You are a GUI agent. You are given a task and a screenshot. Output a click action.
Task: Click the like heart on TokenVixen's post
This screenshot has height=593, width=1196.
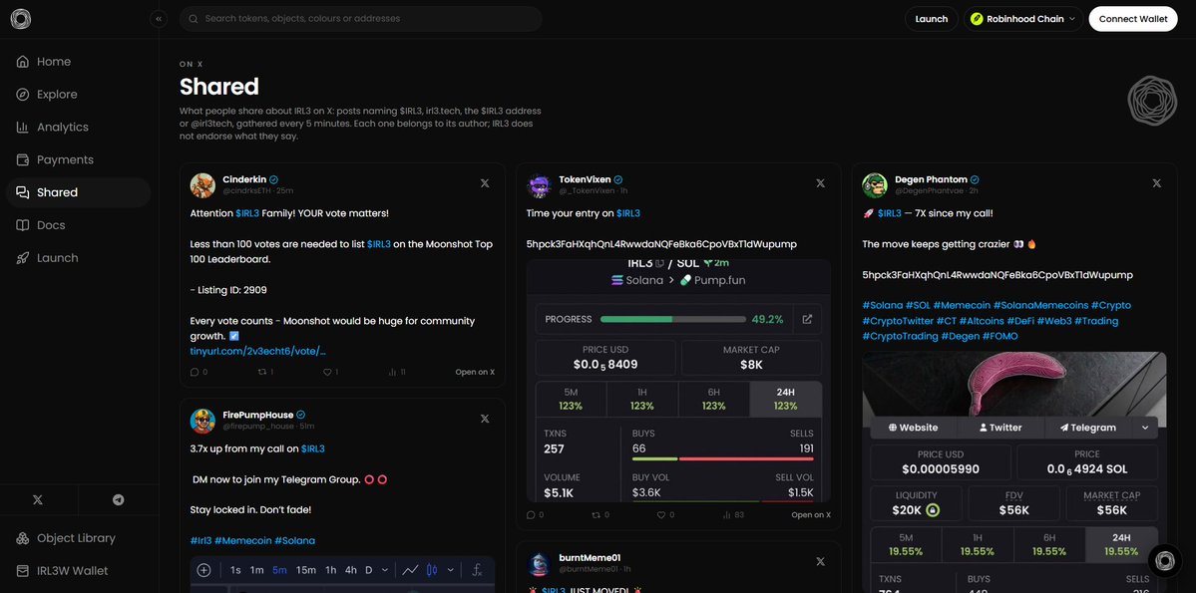[663, 515]
